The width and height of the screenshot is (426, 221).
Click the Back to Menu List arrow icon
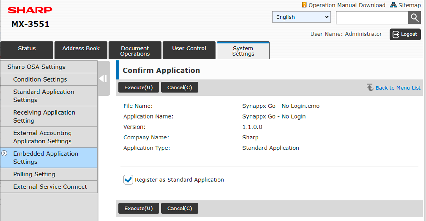click(370, 87)
